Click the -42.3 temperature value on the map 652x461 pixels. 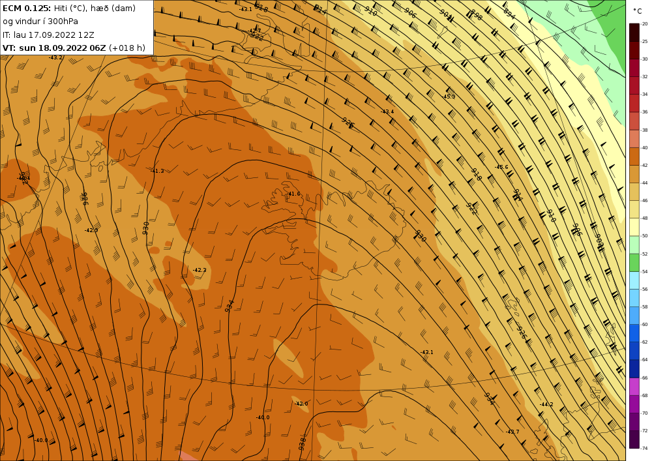[x=200, y=270]
